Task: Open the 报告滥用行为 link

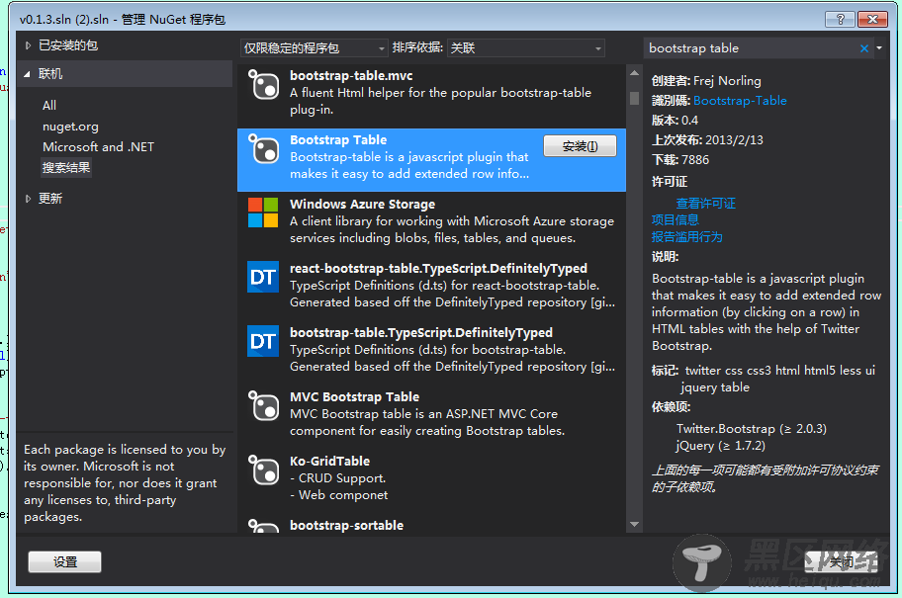Action: pos(686,237)
